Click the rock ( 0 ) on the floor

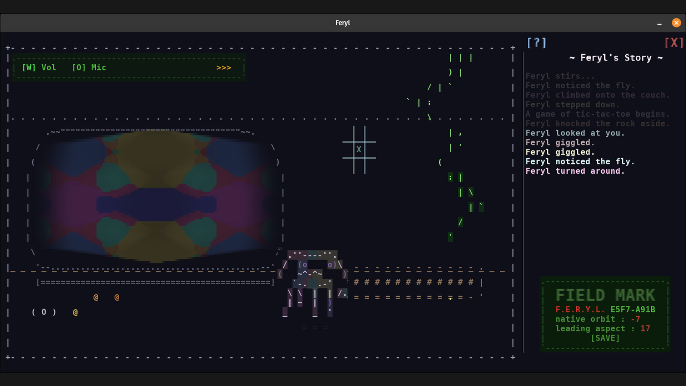[x=44, y=312]
